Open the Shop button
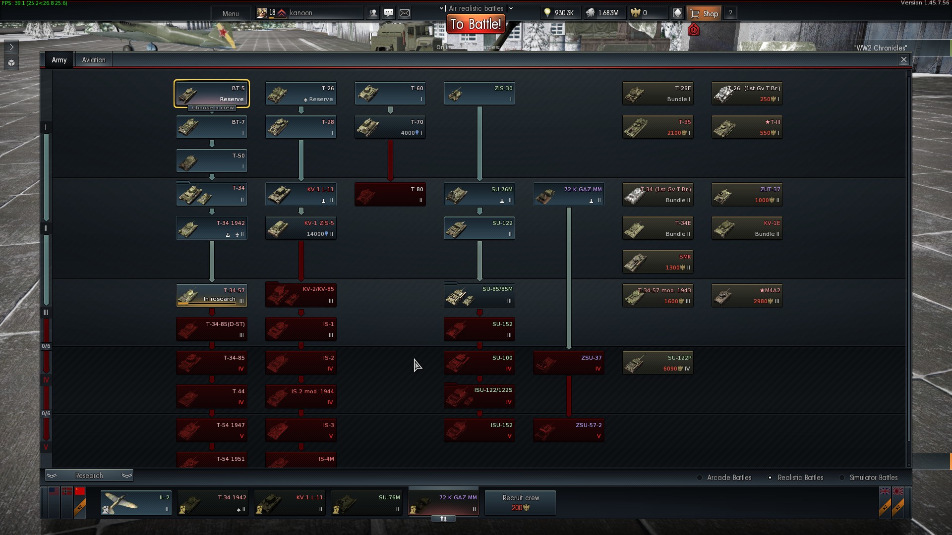 pyautogui.click(x=704, y=13)
